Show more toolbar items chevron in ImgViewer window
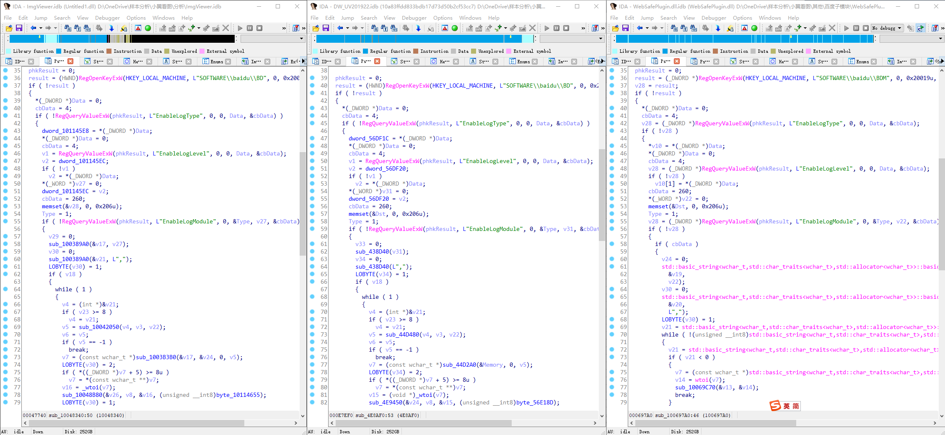Viewport: 945px width, 435px height. 284,28
